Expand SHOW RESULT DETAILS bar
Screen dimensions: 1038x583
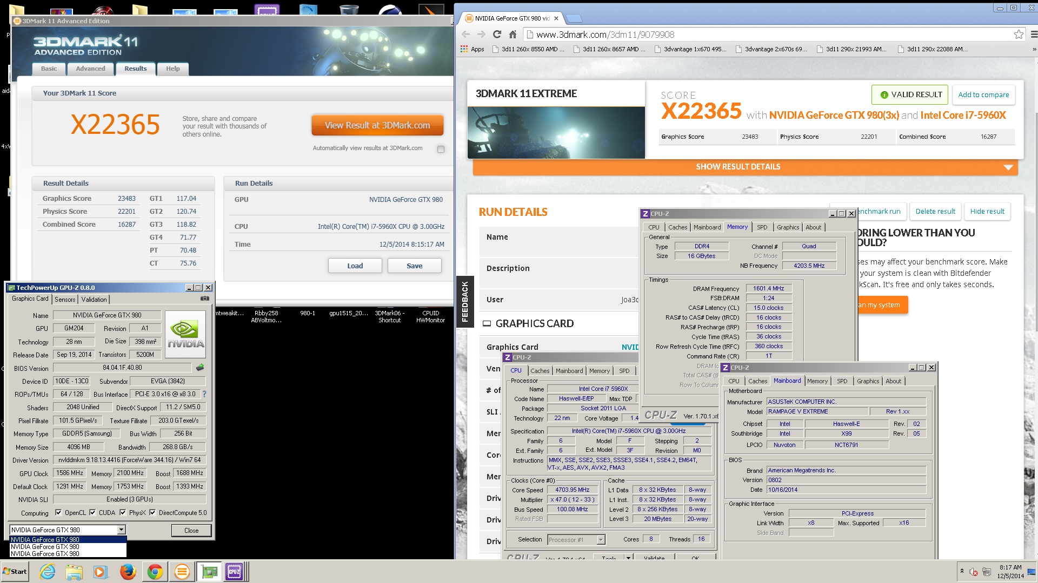tap(745, 167)
